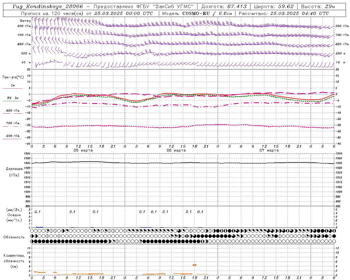Click the longitude value Долгота: 67.413
The width and height of the screenshot is (350, 280).
coord(224,7)
